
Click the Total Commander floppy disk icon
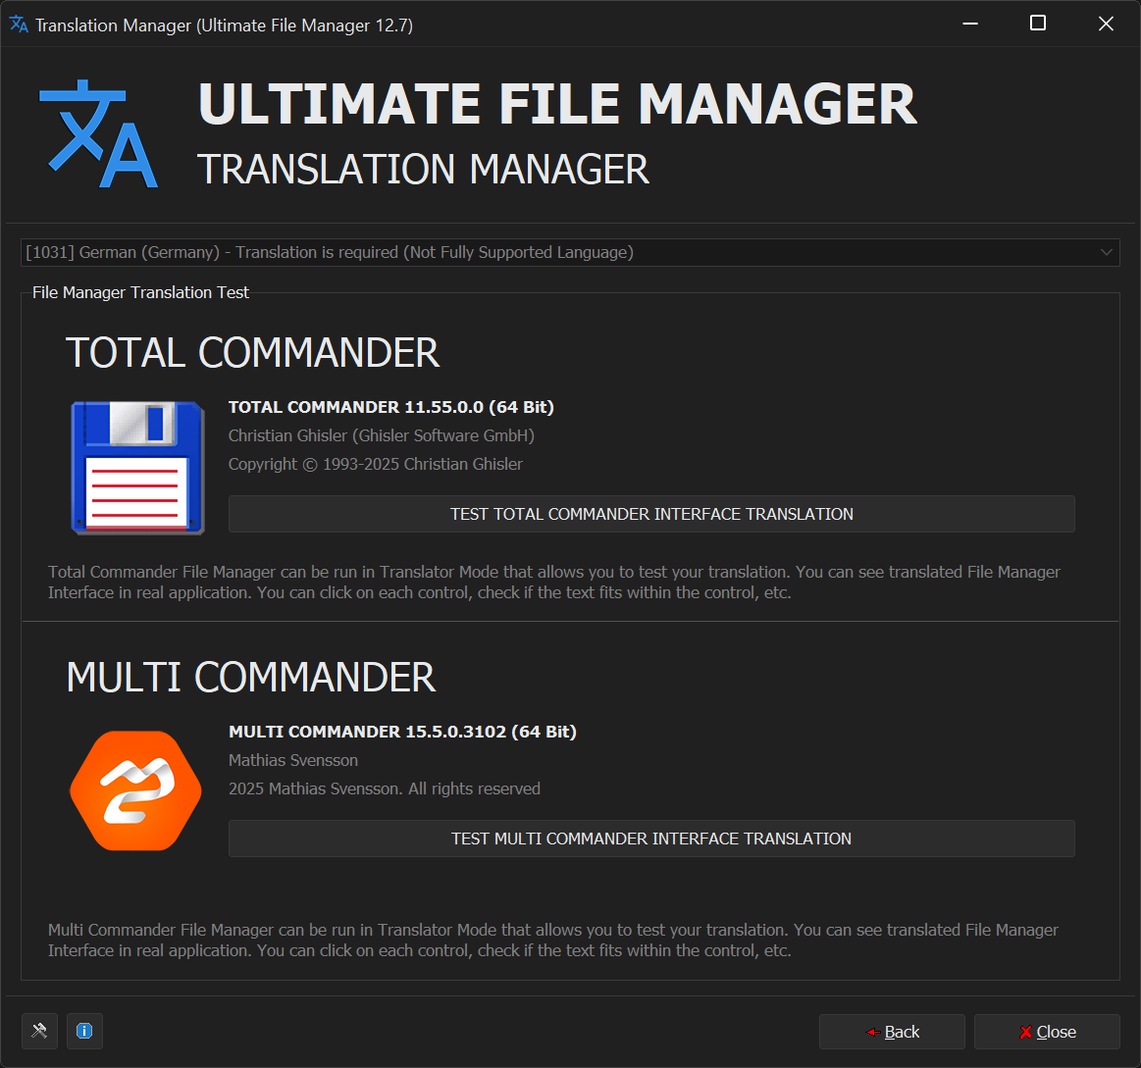tap(137, 467)
